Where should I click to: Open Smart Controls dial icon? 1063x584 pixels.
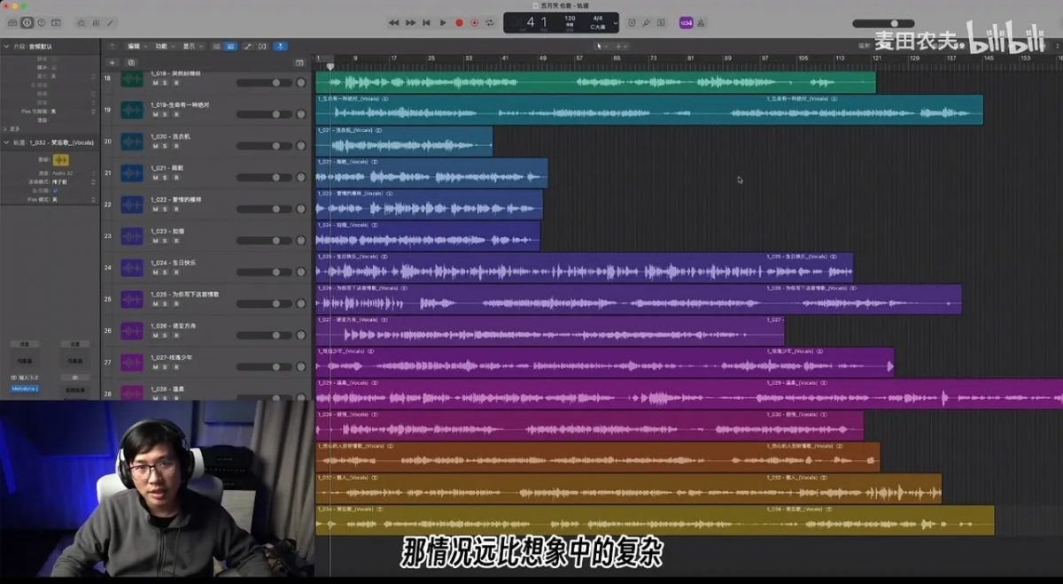click(81, 22)
